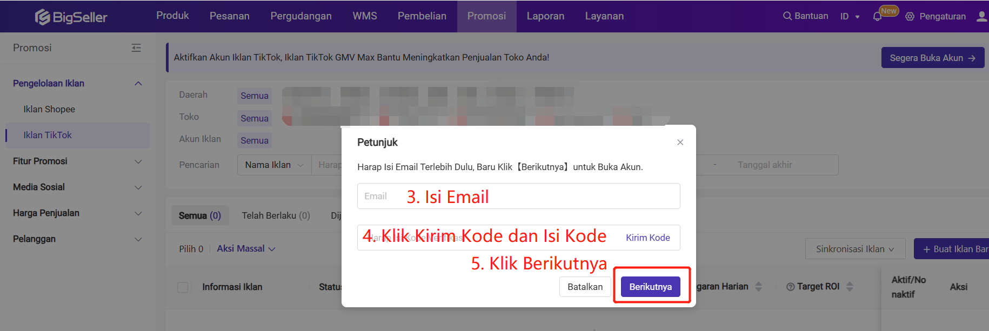Screen dimensions: 989x331
Task: Open the Pergudangan menu
Action: tap(301, 16)
